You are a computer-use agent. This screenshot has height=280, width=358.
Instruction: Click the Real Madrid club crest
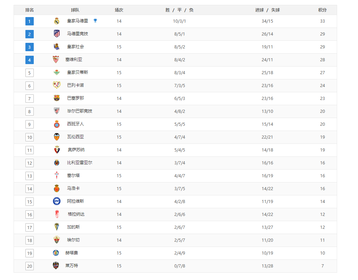point(57,21)
